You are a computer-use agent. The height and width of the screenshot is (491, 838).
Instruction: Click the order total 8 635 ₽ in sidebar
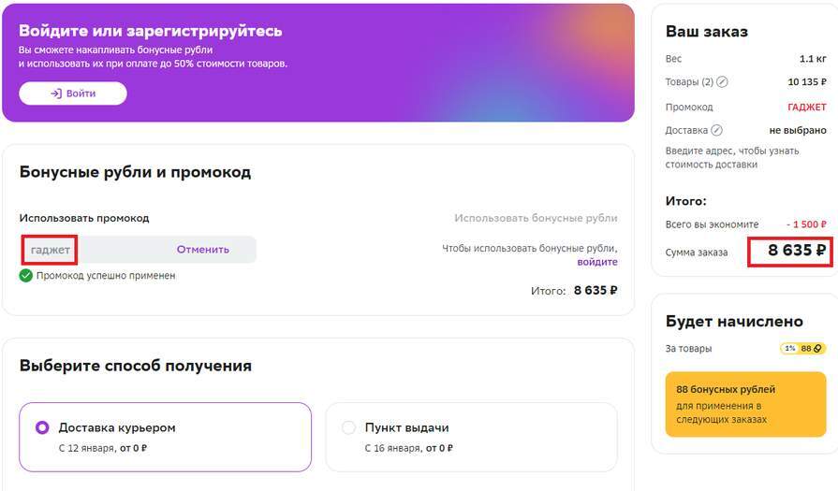[x=797, y=251]
